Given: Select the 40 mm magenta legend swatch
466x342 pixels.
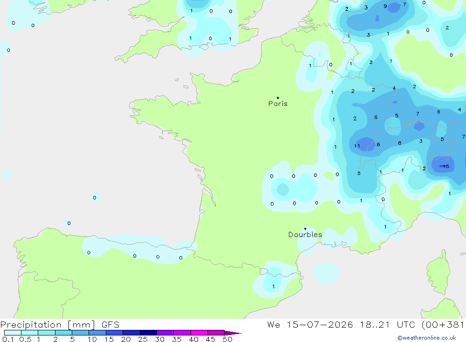Looking at the screenshot, I should 199,333.
